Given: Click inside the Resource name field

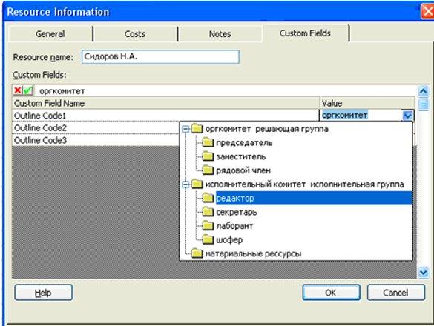Looking at the screenshot, I should coord(160,57).
